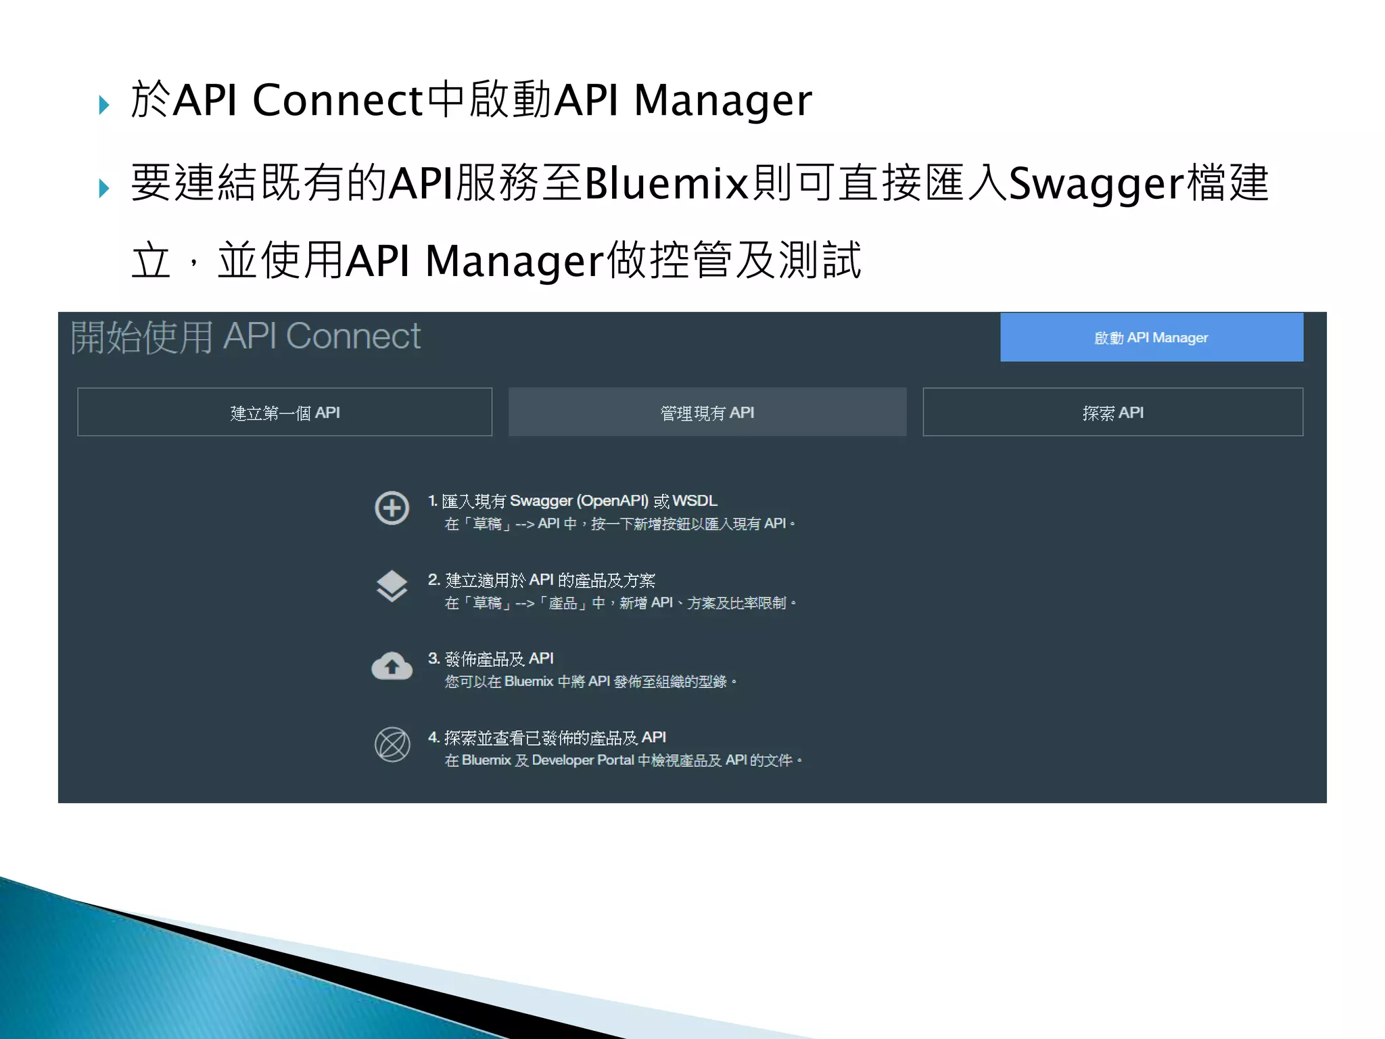Open the 建立第一個 API tab
The height and width of the screenshot is (1039, 1385).
pyautogui.click(x=285, y=412)
